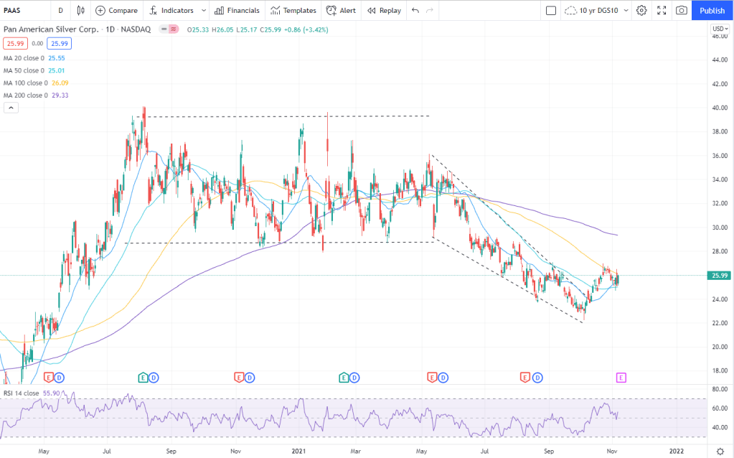Collapse the indicator legend list
Image resolution: width=734 pixels, height=458 pixels.
pyautogui.click(x=11, y=108)
